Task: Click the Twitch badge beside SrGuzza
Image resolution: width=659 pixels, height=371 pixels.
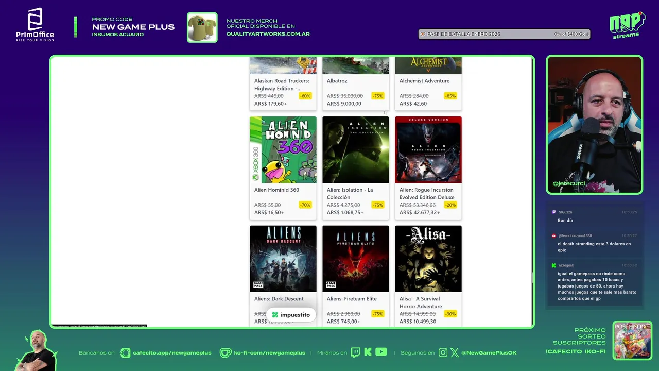Action: pyautogui.click(x=554, y=212)
